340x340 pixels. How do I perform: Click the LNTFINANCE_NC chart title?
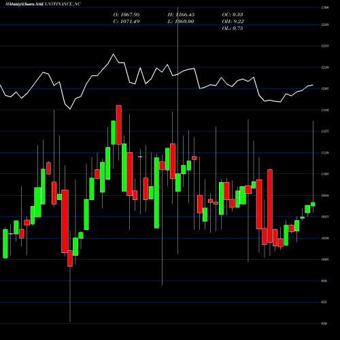tap(43, 4)
